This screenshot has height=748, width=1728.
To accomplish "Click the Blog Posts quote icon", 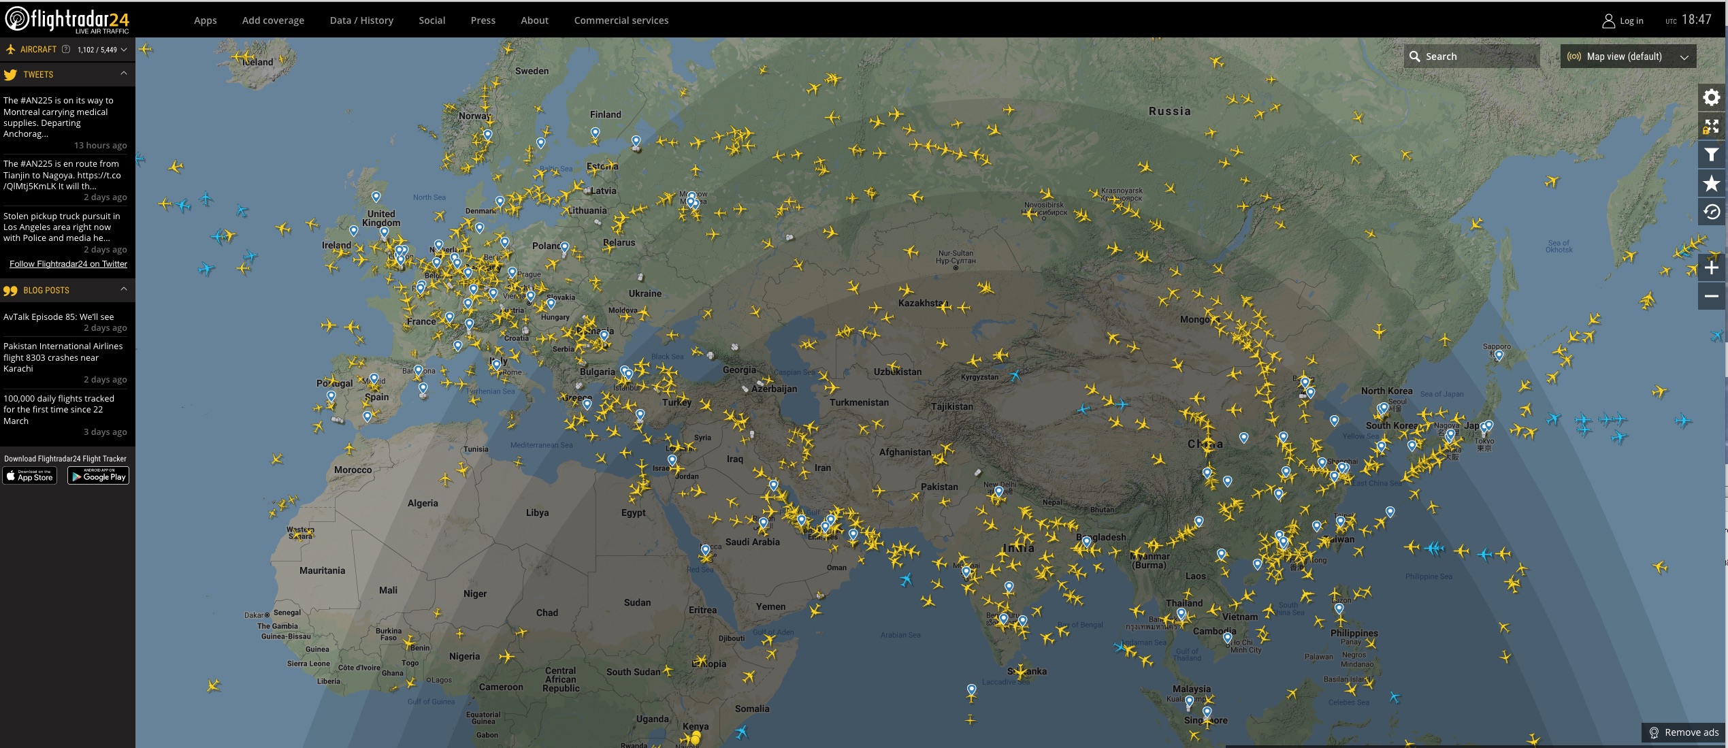I will pos(10,291).
